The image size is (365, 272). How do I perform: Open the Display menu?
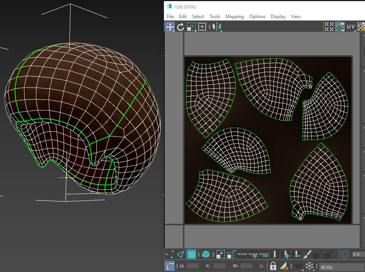(x=278, y=17)
